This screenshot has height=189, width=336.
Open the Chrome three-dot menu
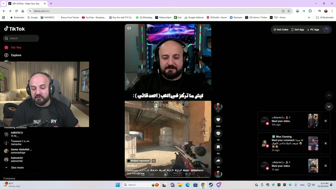click(332, 11)
